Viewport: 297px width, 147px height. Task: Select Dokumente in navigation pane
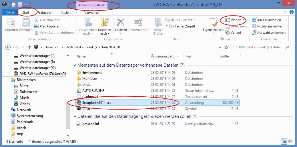point(29,92)
